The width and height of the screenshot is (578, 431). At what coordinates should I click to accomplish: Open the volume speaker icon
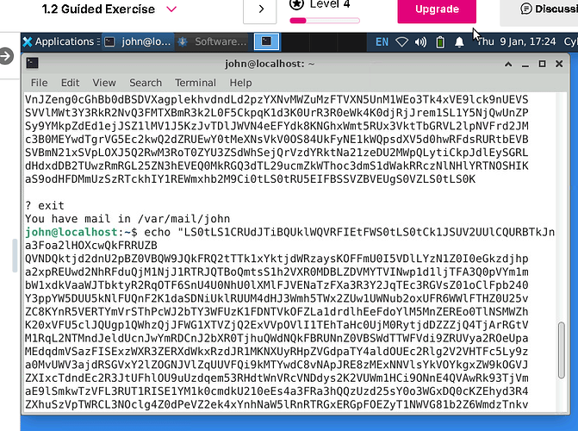[x=422, y=41]
